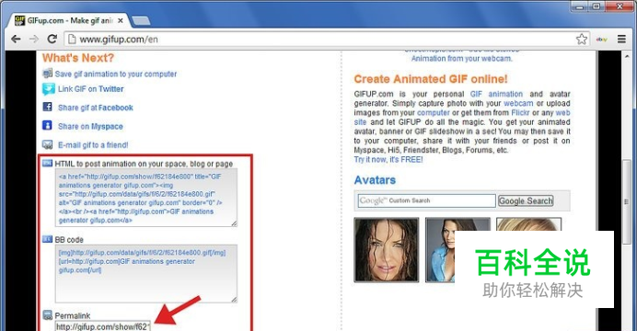This screenshot has width=637, height=331.
Task: Click inside the BB code textarea
Action: [x=146, y=273]
